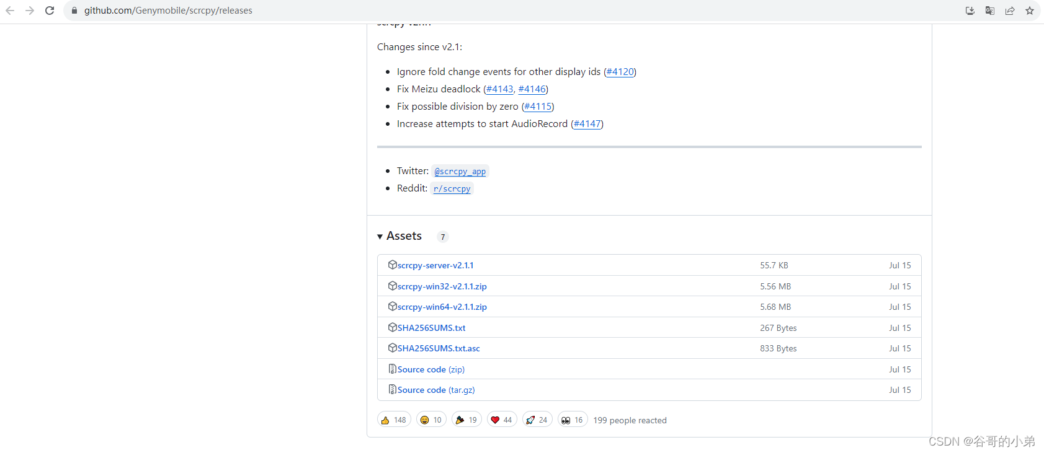Open issue #4143 link
This screenshot has height=453, width=1044.
click(x=500, y=89)
